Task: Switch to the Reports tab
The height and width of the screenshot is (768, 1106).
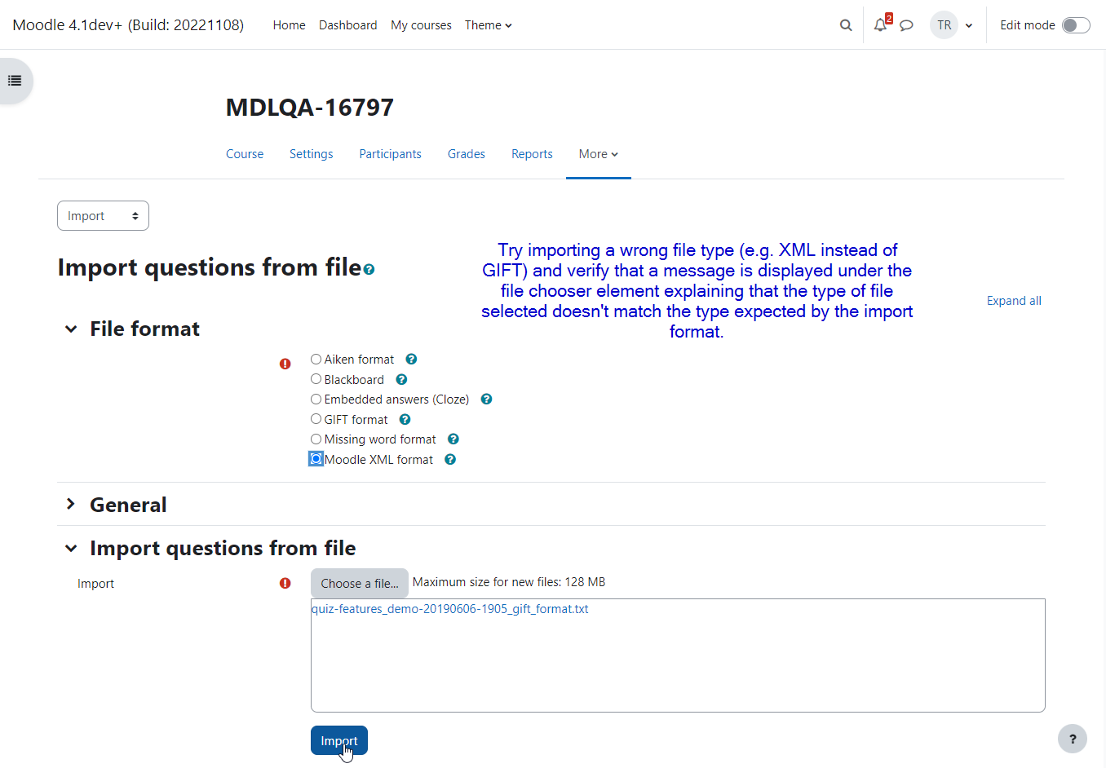Action: point(532,154)
